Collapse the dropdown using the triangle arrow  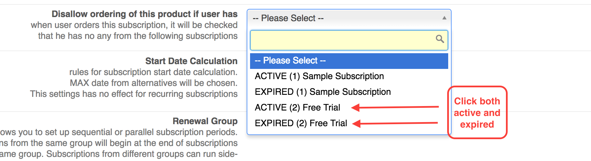(x=444, y=18)
